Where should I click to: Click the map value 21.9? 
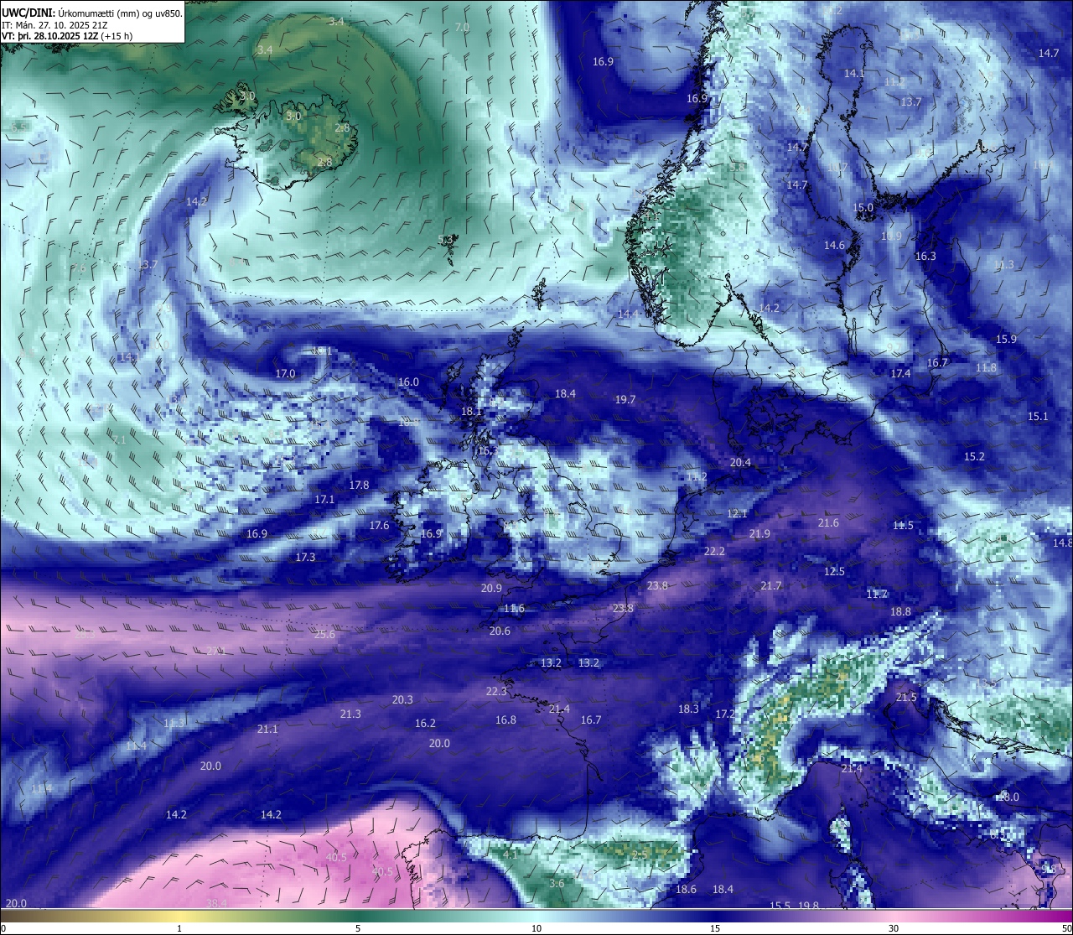(x=759, y=533)
